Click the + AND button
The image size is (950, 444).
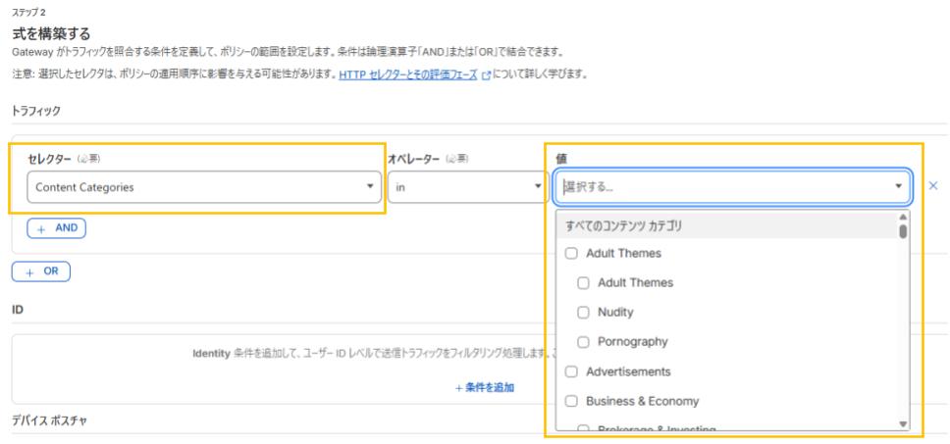pos(56,227)
